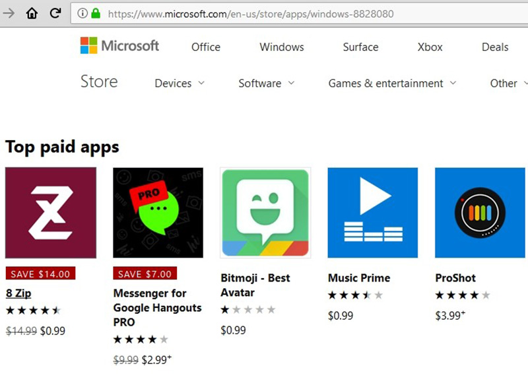The width and height of the screenshot is (528, 374).
Task: Click the browser home icon
Action: point(32,13)
